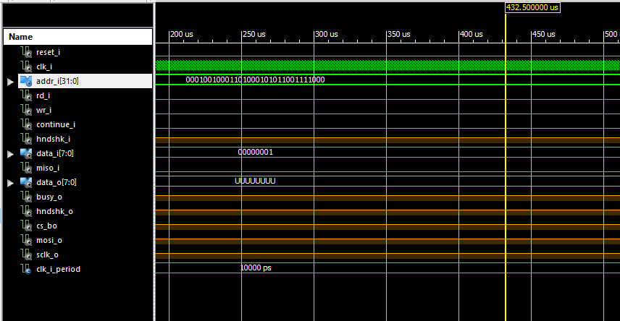Click the wr_i signal icon

click(x=26, y=110)
